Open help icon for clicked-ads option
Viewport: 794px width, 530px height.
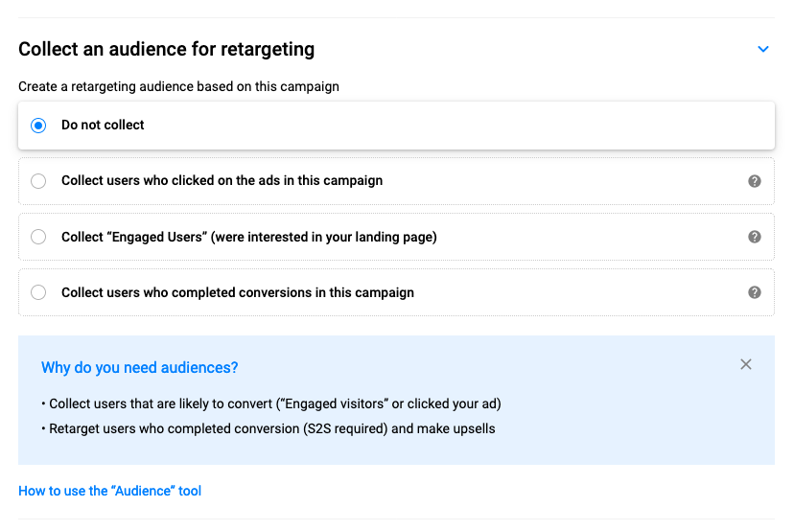[x=755, y=181]
